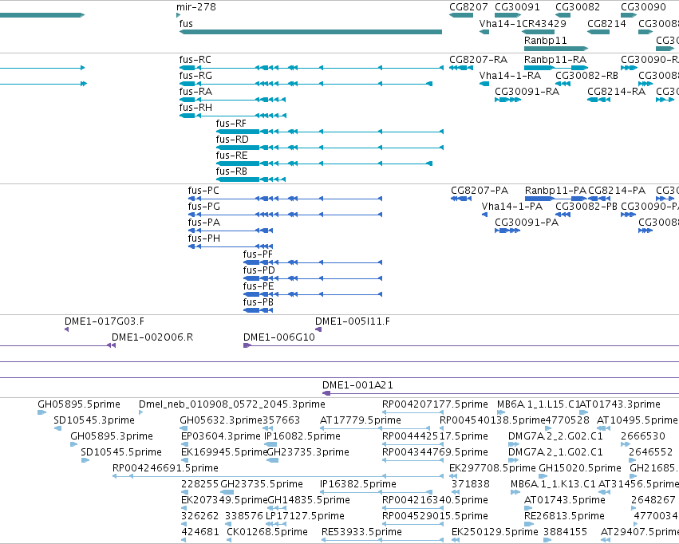Viewport: 679px width, 544px height.
Task: Select the Ranbp11-RA transcript label
Action: pos(555,59)
